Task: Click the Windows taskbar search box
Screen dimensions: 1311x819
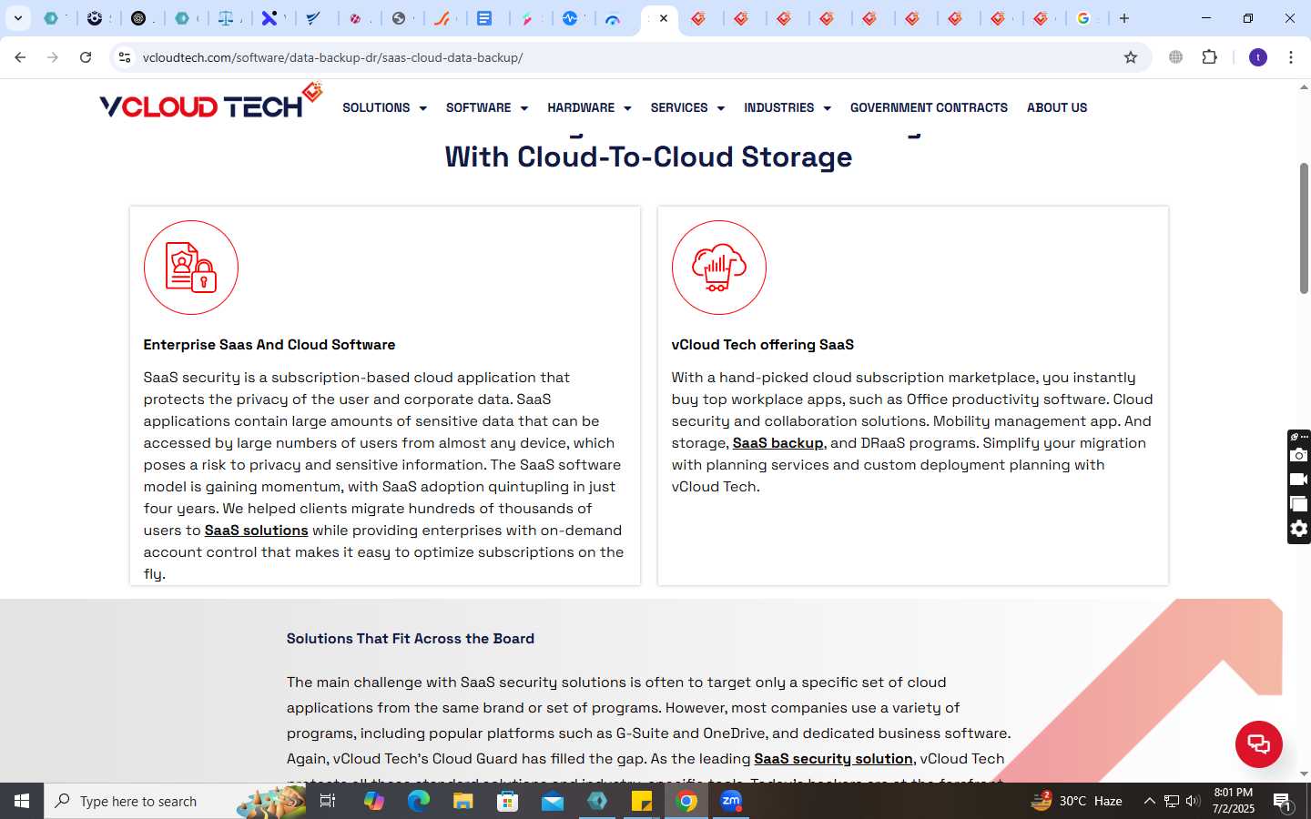Action: [x=176, y=801]
